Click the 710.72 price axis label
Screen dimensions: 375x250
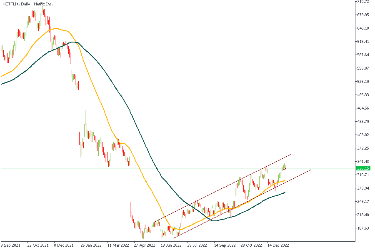pos(363,2)
